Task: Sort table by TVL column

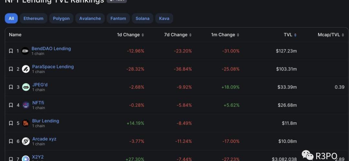Action: [290, 35]
